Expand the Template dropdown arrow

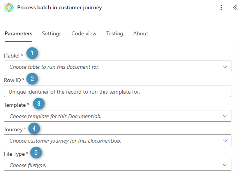coord(225,116)
